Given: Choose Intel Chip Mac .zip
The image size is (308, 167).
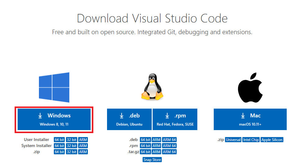Looking at the screenshot, I should [251, 140].
